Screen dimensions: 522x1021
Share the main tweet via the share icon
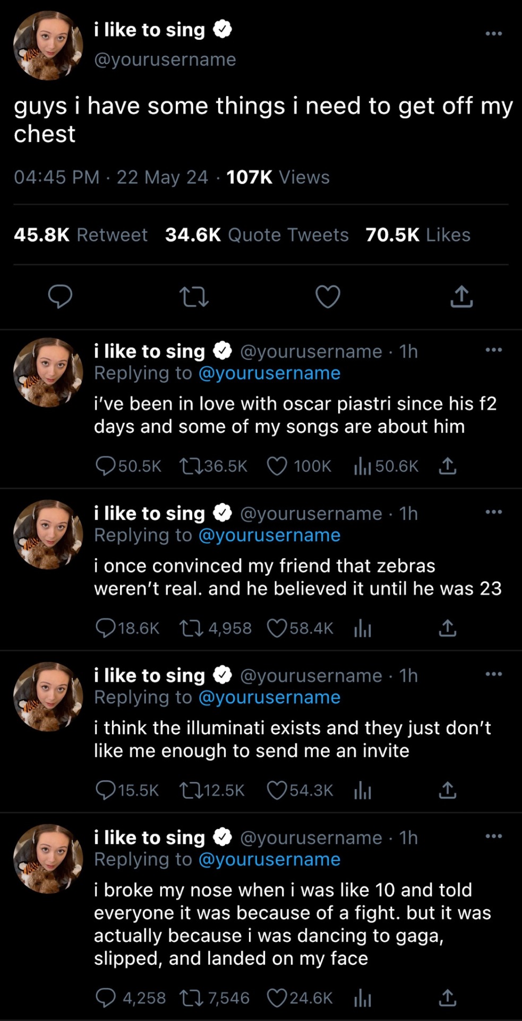(461, 297)
